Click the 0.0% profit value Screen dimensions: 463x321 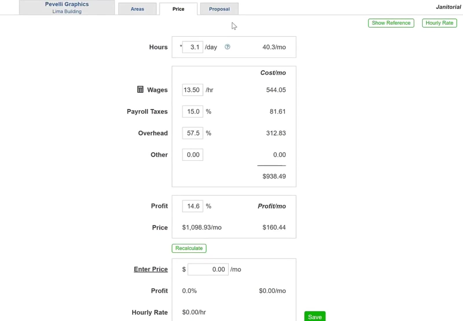[x=189, y=291]
